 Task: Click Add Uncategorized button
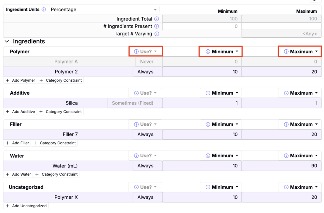[26, 206]
